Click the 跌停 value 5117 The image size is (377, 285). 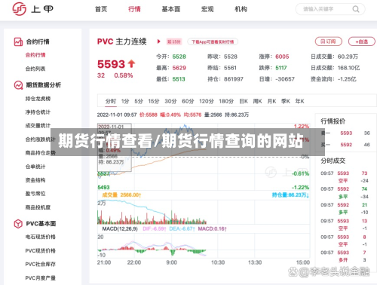coord(281,68)
